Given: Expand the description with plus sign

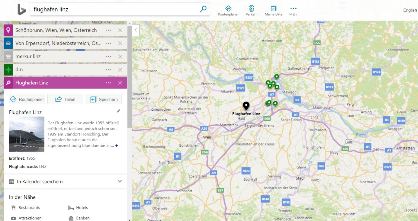Looking at the screenshot, I should pos(117,146).
